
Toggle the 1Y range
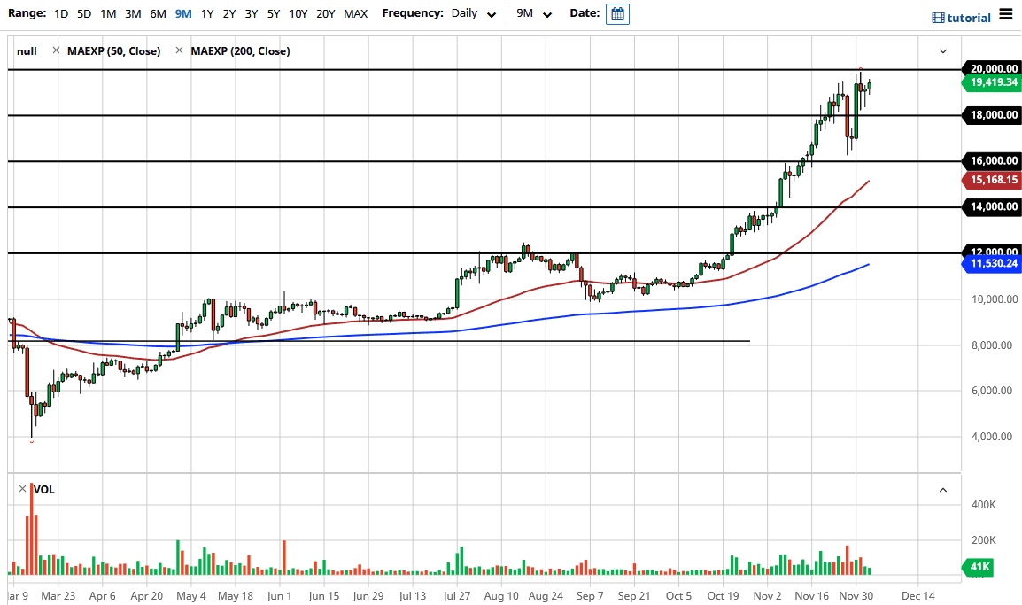(x=205, y=13)
